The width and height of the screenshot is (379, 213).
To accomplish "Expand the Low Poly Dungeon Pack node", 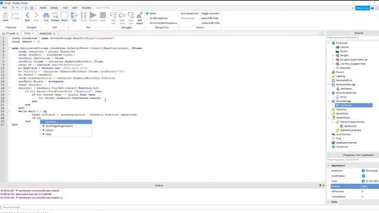I will point(333,64).
